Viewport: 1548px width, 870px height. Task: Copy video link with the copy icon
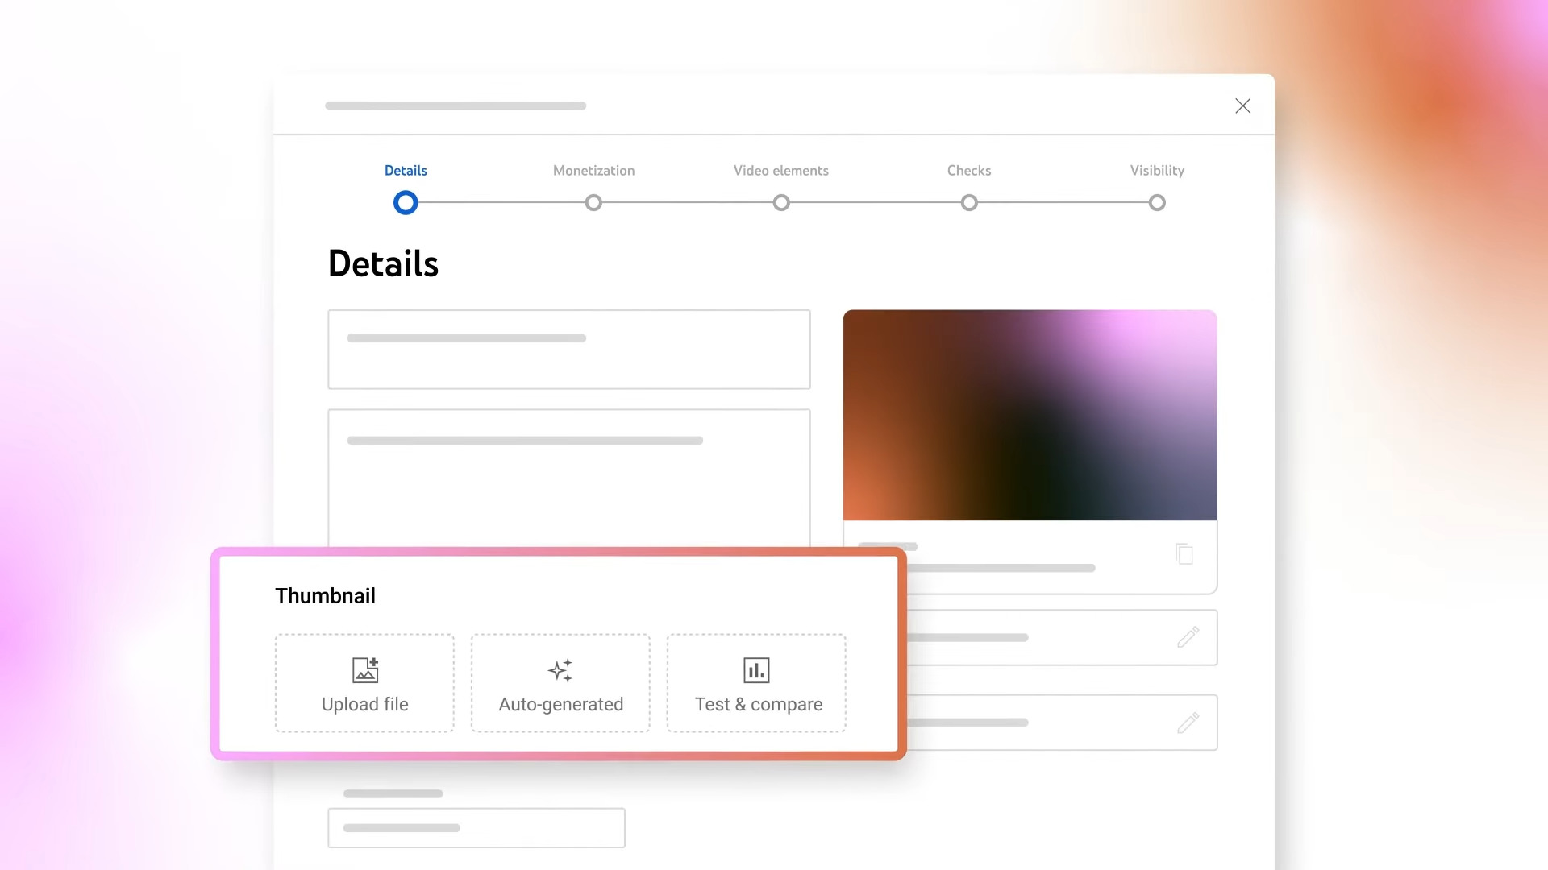coord(1184,554)
